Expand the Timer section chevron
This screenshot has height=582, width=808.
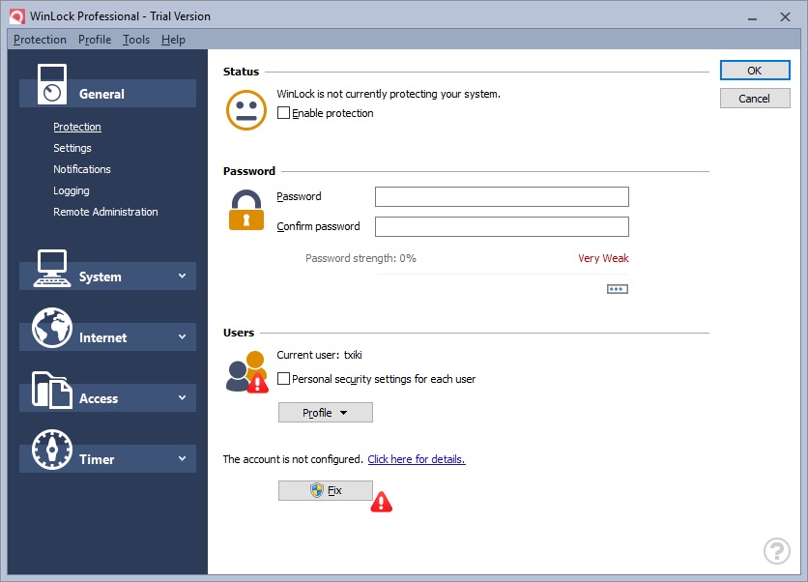pos(183,458)
